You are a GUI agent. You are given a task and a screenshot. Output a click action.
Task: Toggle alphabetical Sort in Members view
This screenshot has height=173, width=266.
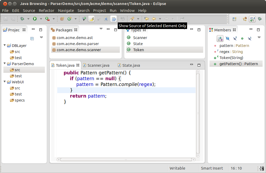click(x=220, y=39)
